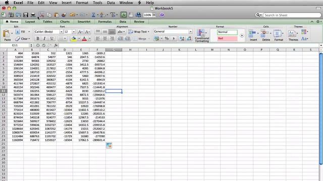The image size is (323, 181).
Task: Open the Wrap Text dropdown
Action: pos(148,32)
